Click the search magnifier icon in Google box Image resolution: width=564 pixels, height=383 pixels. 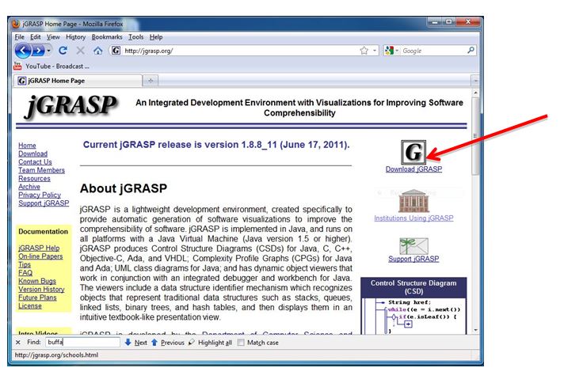(471, 51)
